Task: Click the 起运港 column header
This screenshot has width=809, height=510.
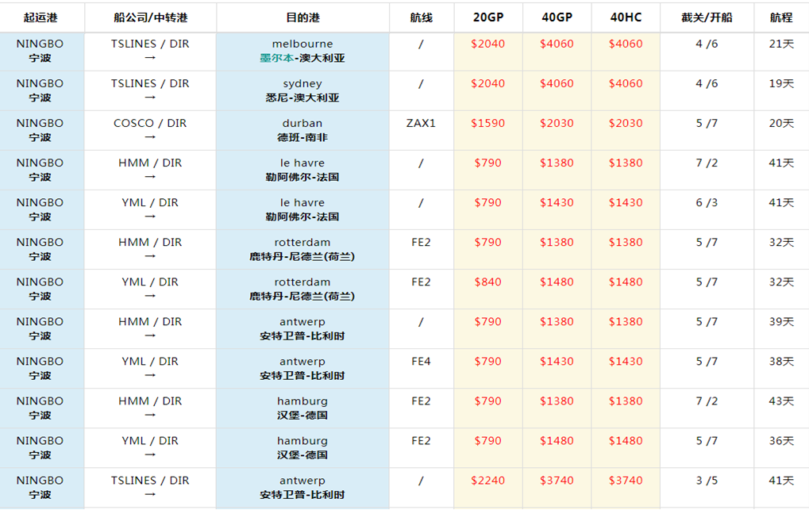Action: pyautogui.click(x=41, y=17)
